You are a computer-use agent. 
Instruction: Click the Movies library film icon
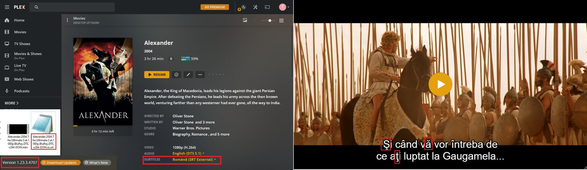7,32
